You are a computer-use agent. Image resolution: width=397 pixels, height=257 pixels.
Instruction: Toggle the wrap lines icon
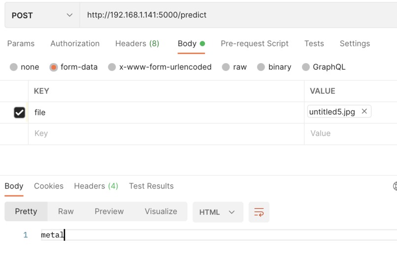click(259, 212)
